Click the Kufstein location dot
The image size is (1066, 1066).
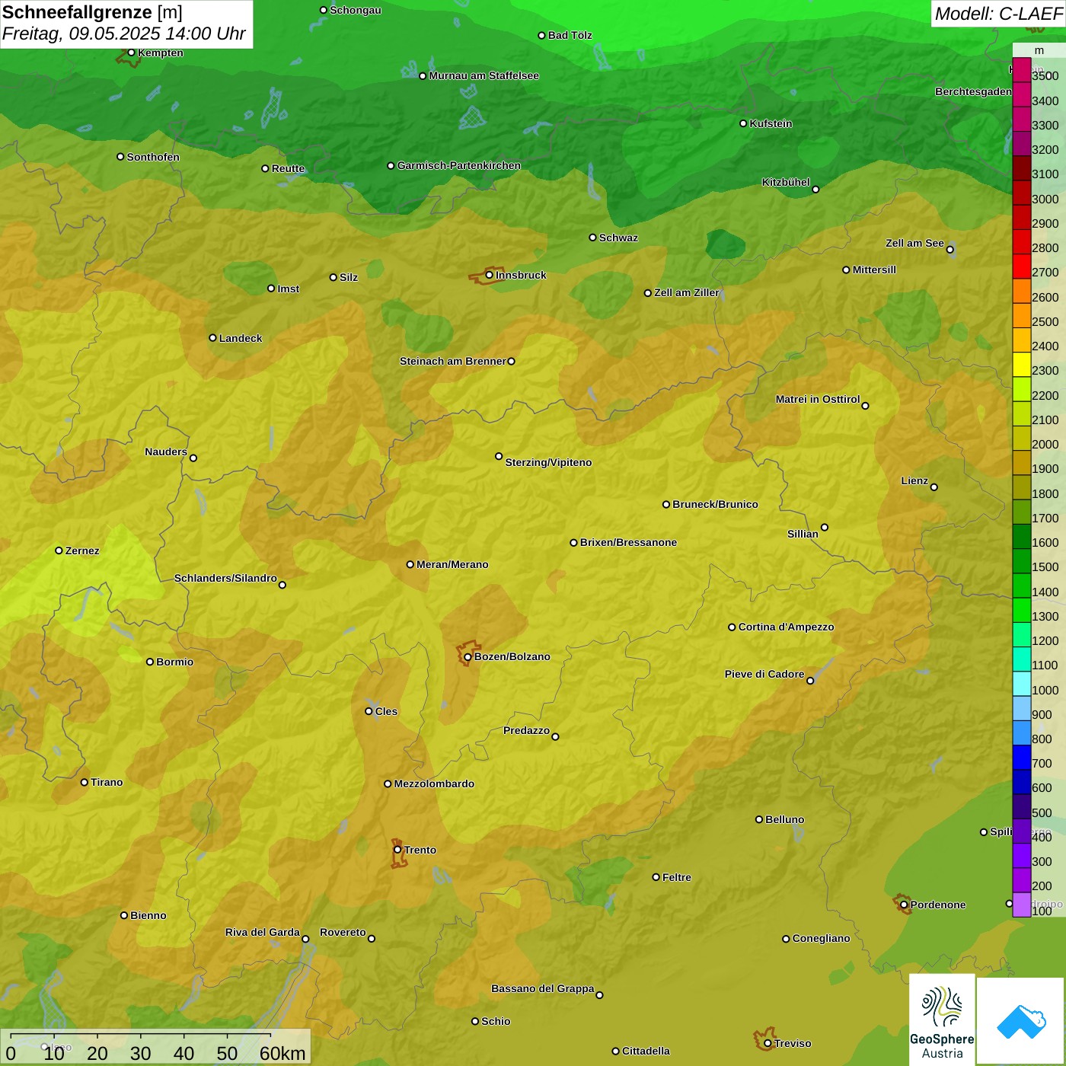click(x=743, y=123)
